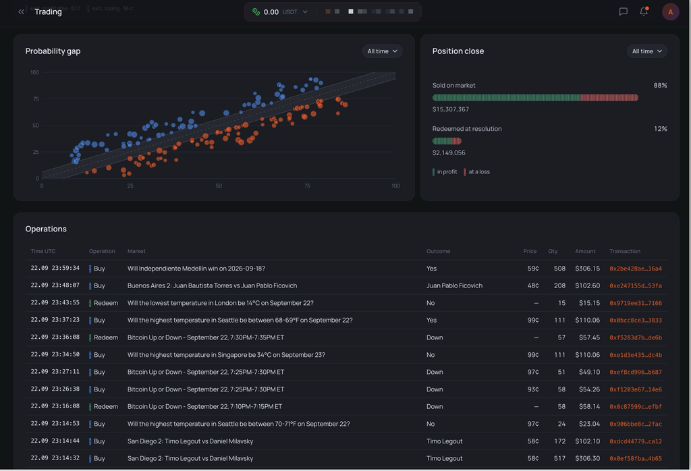Click the $15,307,367 sold on market value

click(450, 109)
